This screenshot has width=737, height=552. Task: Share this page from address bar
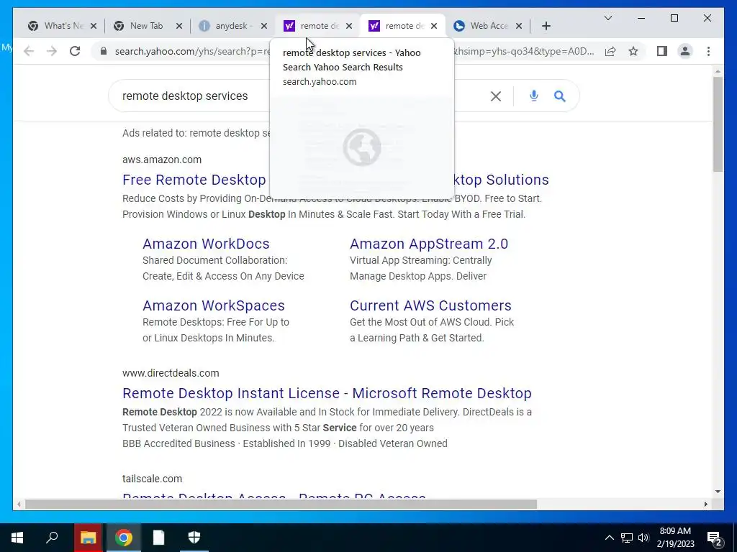click(x=610, y=51)
